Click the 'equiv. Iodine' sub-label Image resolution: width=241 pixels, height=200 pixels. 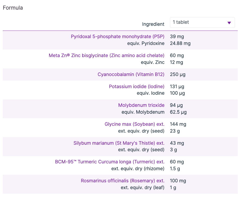click(x=150, y=93)
